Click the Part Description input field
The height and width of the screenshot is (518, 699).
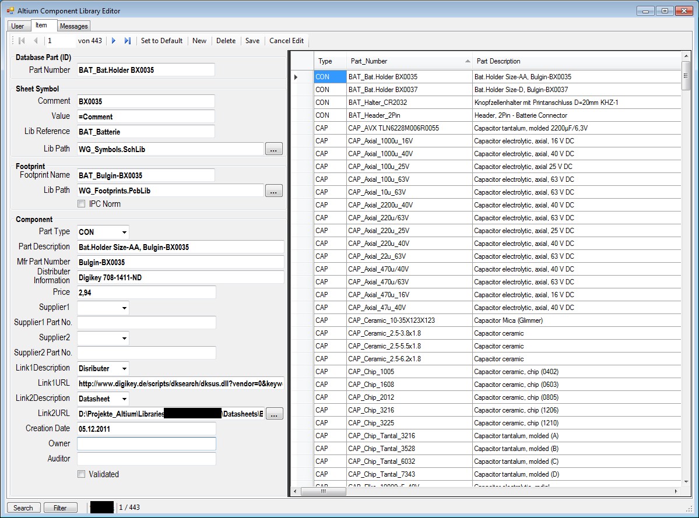tap(181, 246)
